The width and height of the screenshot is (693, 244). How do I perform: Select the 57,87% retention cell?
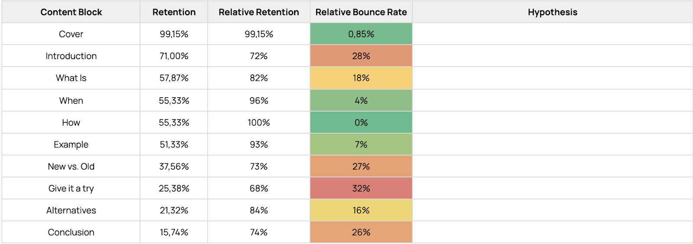pyautogui.click(x=174, y=78)
